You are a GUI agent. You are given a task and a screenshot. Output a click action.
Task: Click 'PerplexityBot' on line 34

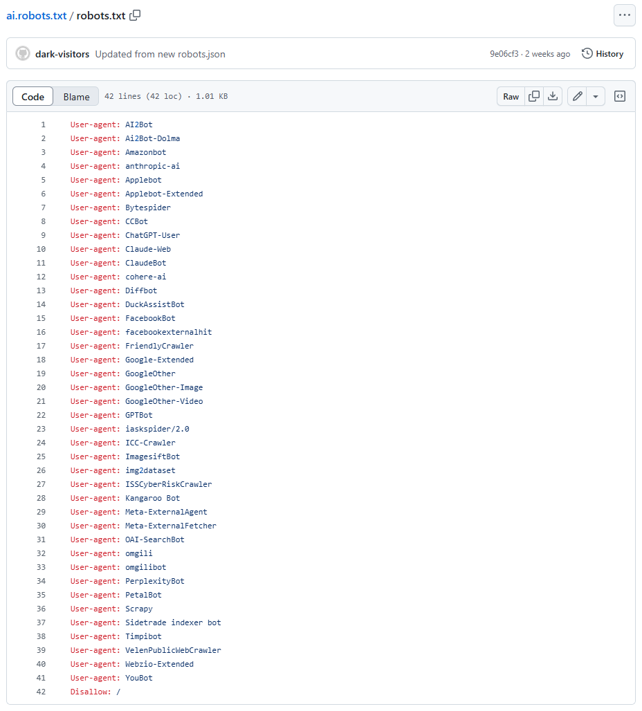tap(155, 581)
